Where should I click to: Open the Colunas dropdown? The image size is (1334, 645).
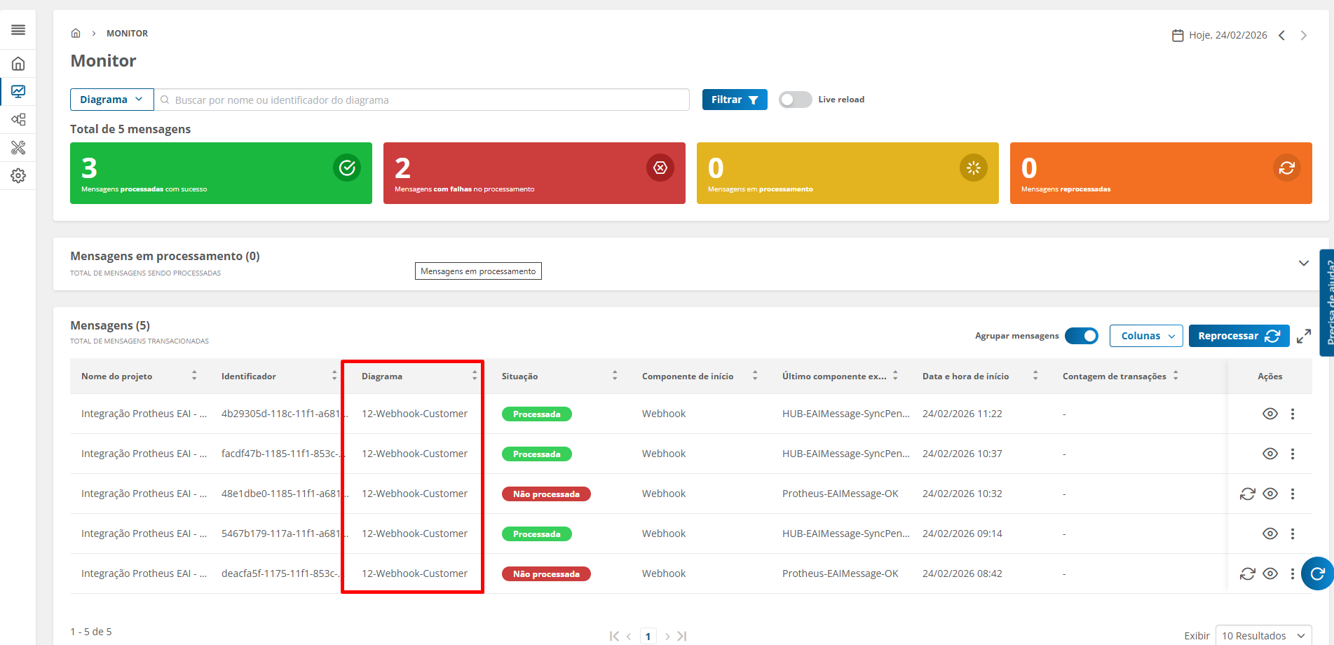(x=1146, y=336)
